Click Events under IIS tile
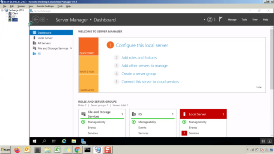Viewport: 274px width, 154px height. click(x=142, y=127)
